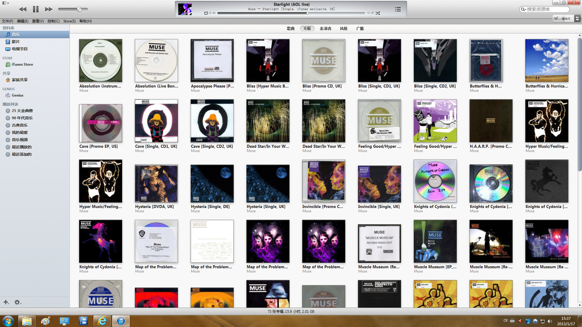Image resolution: width=582 pixels, height=327 pixels.
Task: Switch to the 广播 view tab
Action: [360, 29]
